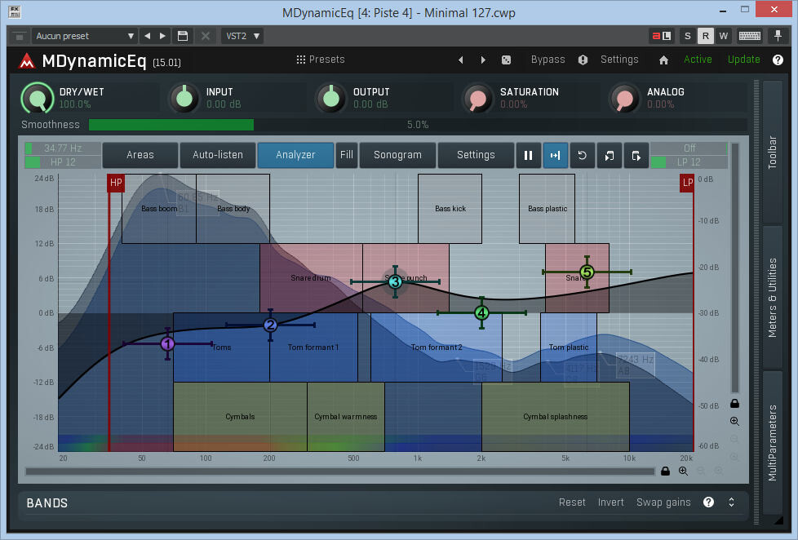Toggle the A/L compare button
798x540 pixels.
pos(662,36)
